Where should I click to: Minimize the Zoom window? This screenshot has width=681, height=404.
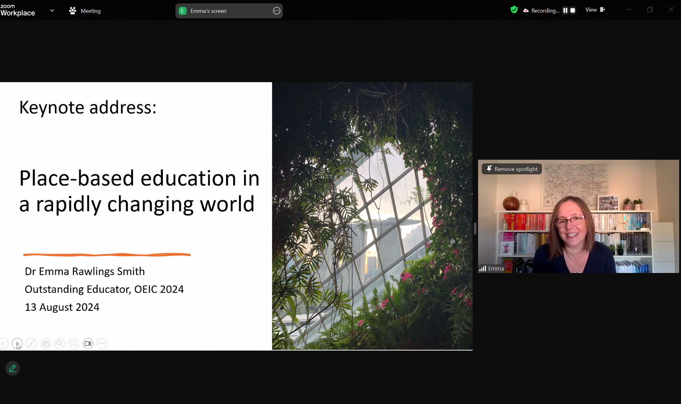click(x=629, y=10)
